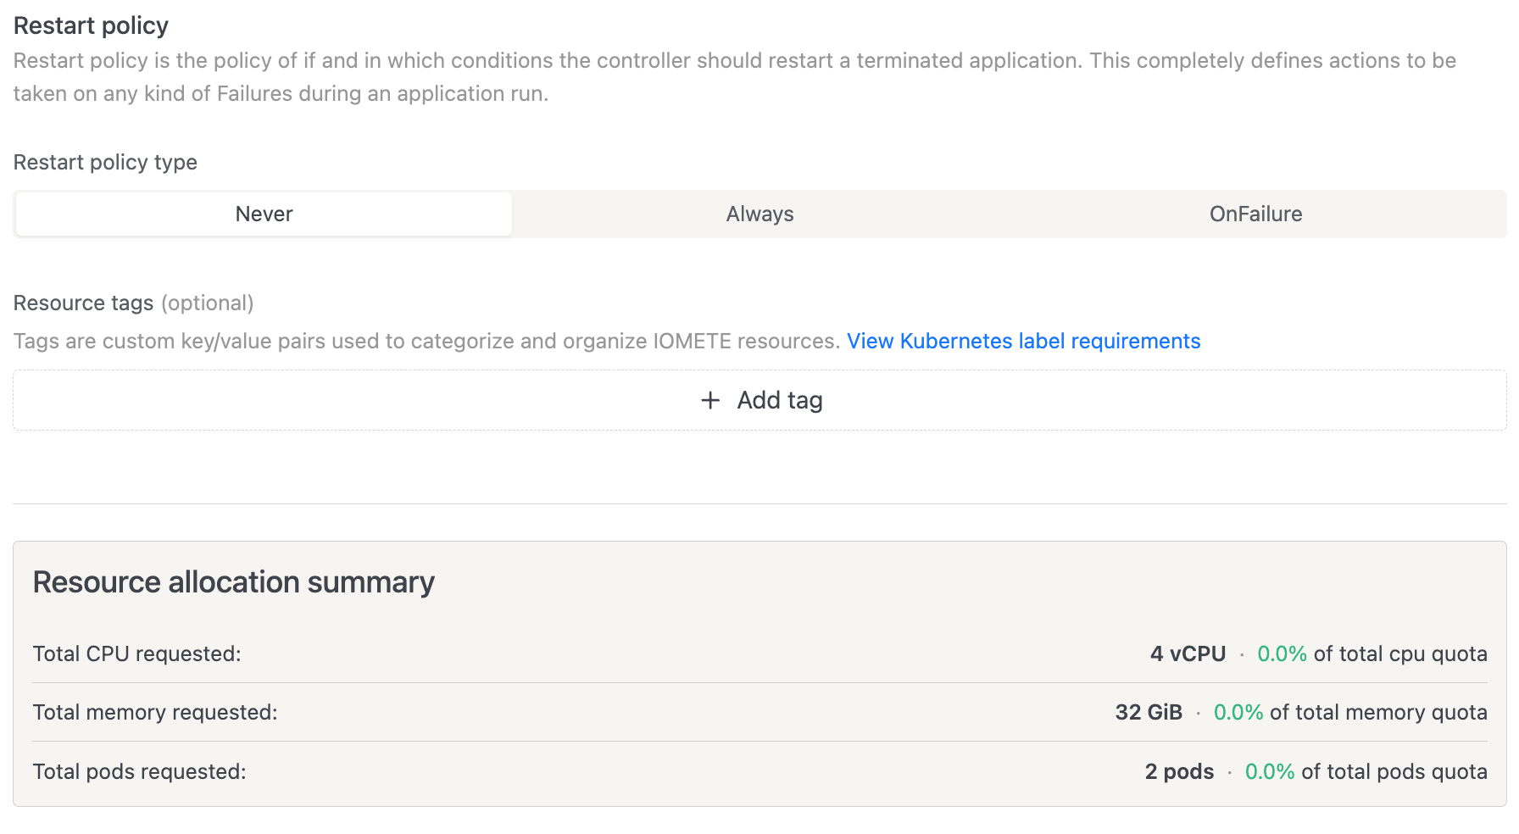This screenshot has width=1519, height=834.
Task: Click the green CPU quota percentage
Action: (1282, 653)
